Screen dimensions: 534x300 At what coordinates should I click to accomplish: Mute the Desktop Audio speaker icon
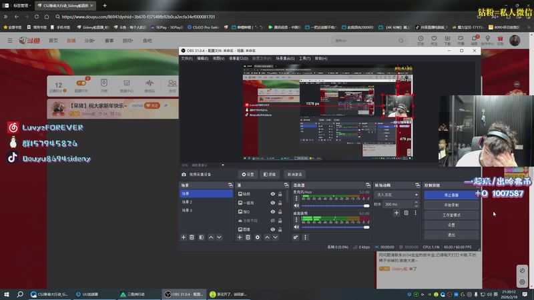pyautogui.click(x=296, y=227)
